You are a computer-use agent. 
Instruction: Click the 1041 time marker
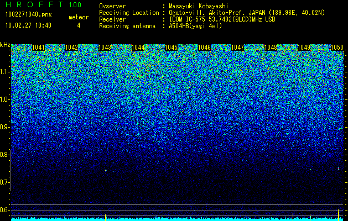point(38,48)
